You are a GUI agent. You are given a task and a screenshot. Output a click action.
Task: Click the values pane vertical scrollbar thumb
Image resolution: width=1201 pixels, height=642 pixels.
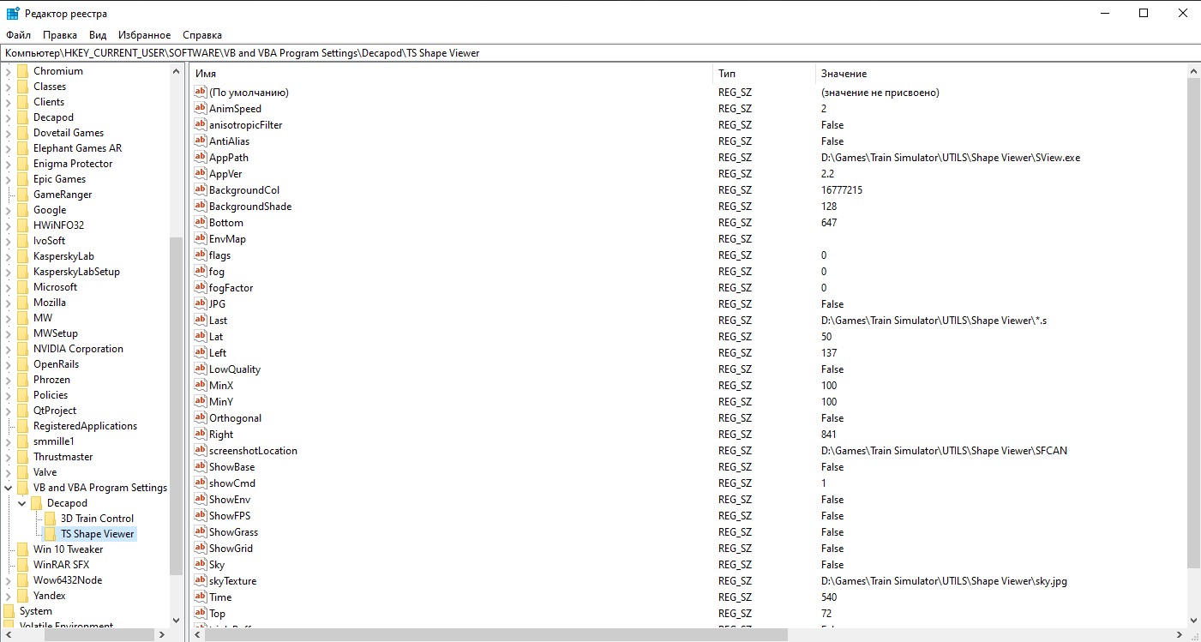[x=1193, y=323]
